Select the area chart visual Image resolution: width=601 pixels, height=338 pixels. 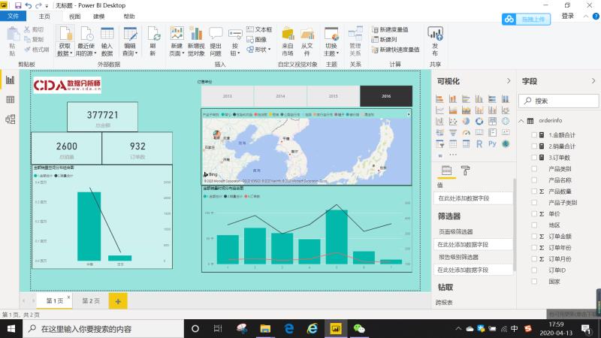pos(453,110)
